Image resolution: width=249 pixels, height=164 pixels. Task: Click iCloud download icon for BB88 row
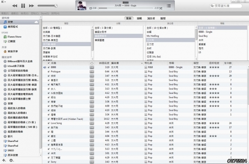92,67
